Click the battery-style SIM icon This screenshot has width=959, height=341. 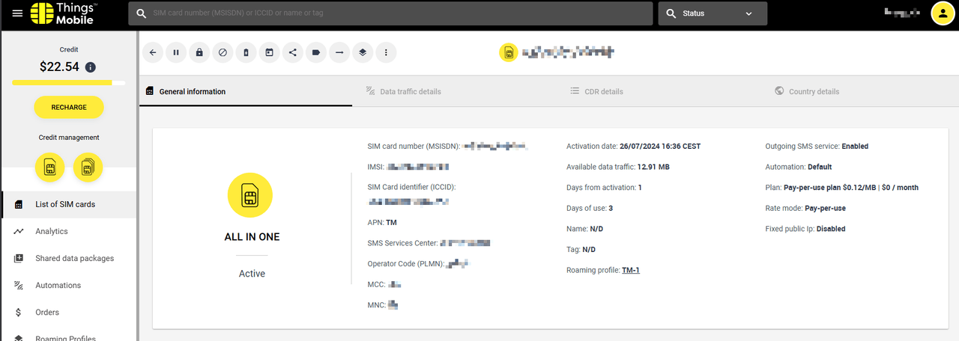[x=246, y=52]
